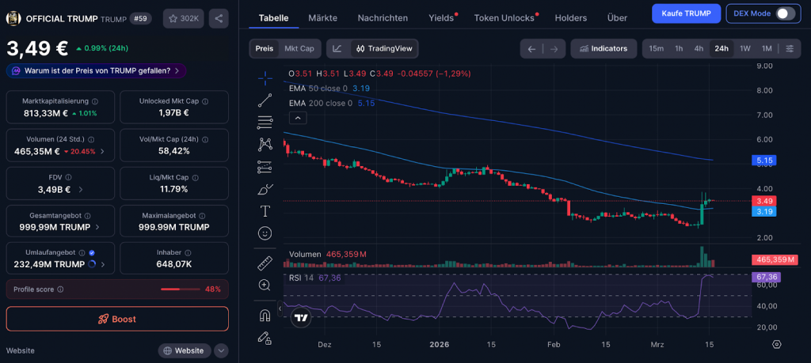The image size is (811, 363).
Task: Select the brush drawing tool
Action: click(x=265, y=189)
